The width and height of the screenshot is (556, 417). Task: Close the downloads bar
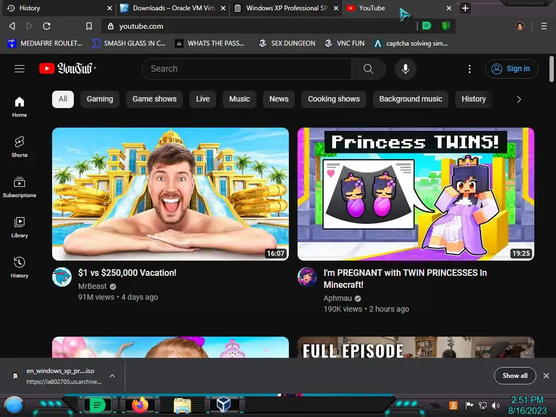point(546,376)
